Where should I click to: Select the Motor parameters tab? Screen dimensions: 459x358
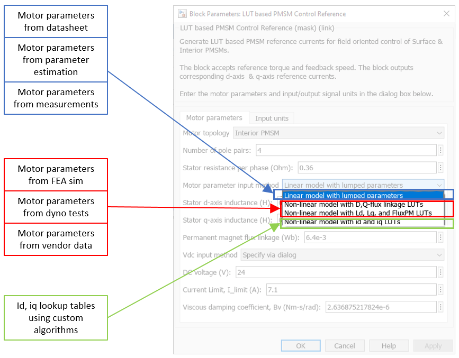[214, 117]
